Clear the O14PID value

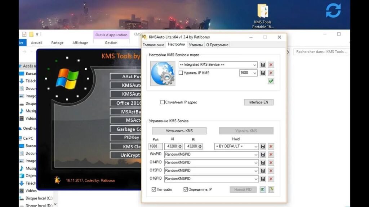[271, 163]
